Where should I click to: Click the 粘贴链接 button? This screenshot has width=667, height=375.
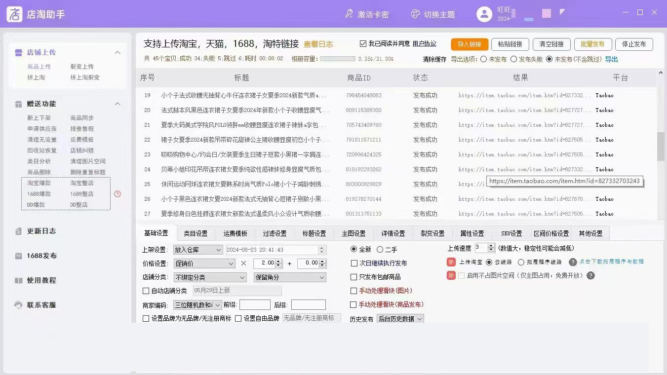510,44
